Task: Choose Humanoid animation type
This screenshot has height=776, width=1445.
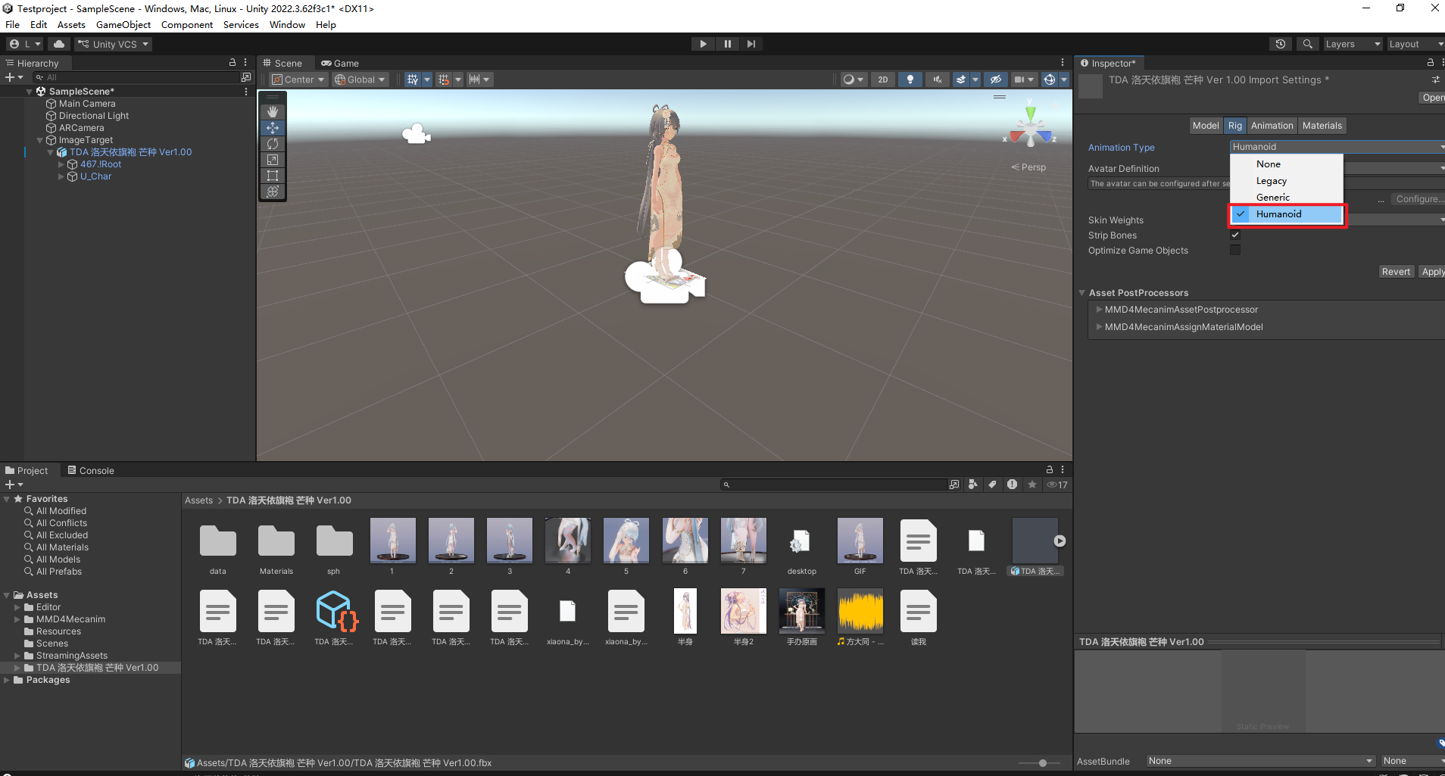Action: click(x=1286, y=214)
